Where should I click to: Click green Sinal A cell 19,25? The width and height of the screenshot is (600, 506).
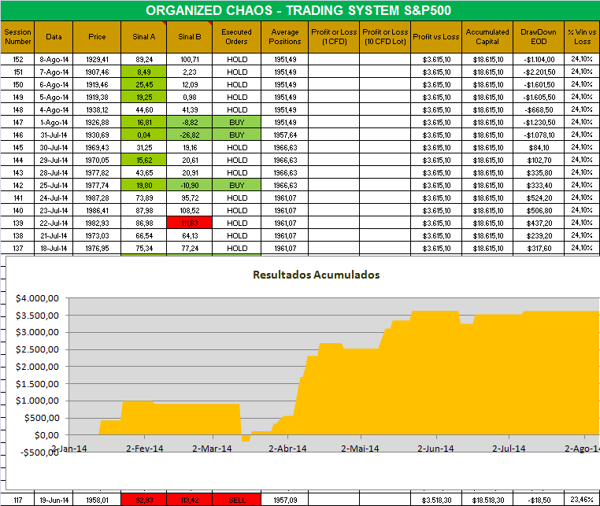(144, 97)
